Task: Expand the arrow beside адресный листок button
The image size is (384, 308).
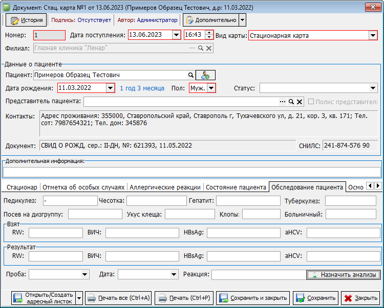Action: click(x=79, y=298)
